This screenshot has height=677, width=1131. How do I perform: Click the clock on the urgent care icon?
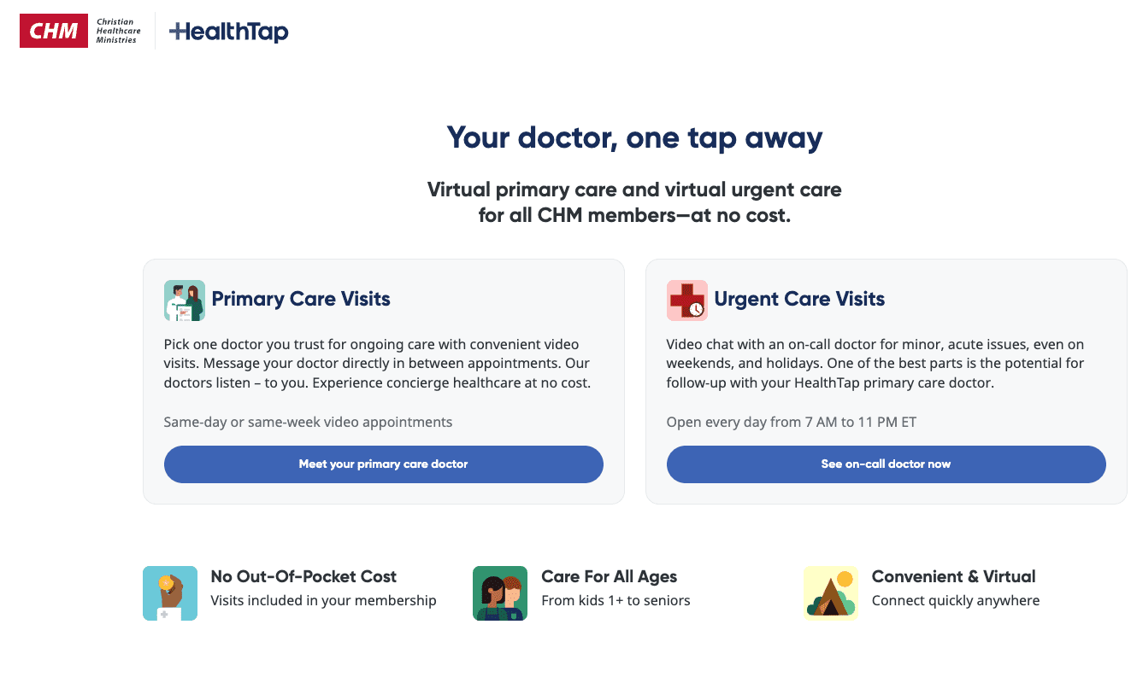tap(698, 310)
